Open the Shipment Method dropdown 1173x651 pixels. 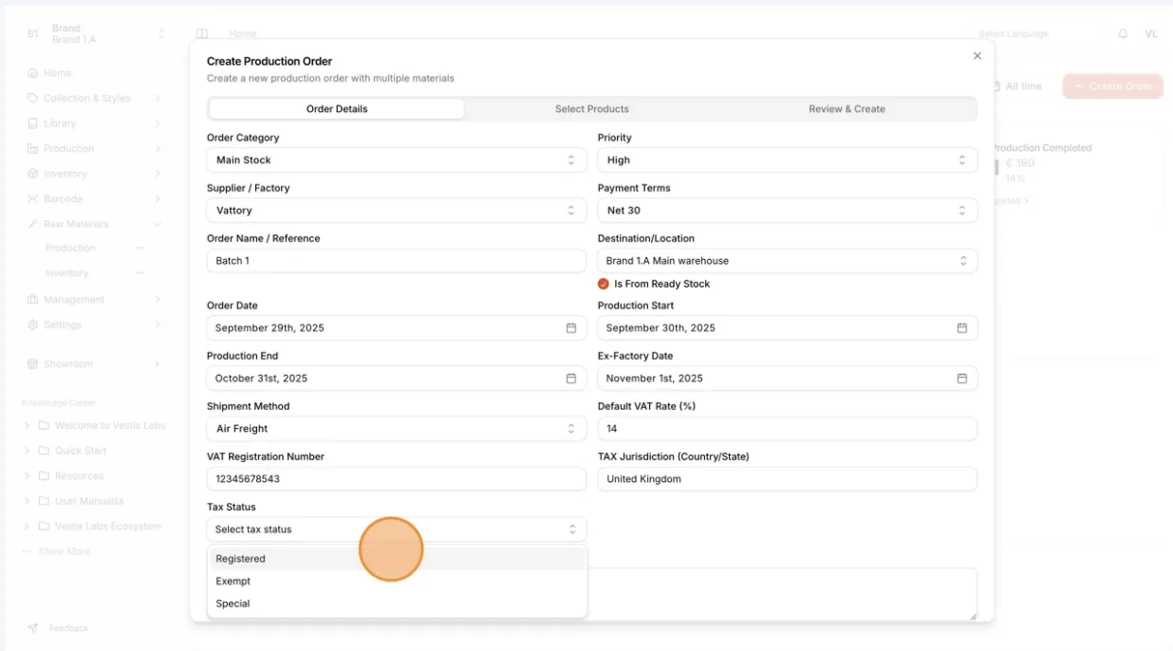tap(397, 429)
